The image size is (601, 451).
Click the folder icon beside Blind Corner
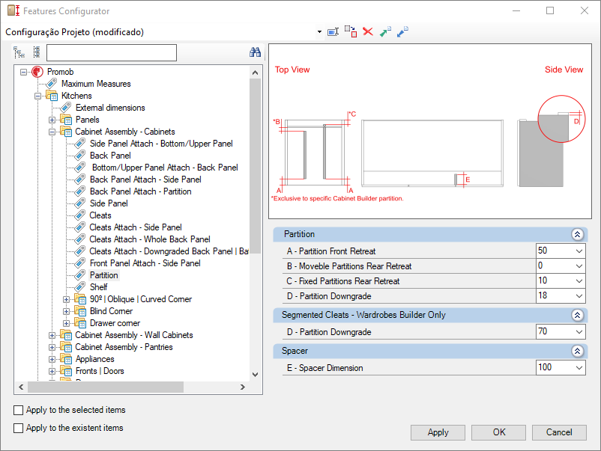click(x=80, y=310)
